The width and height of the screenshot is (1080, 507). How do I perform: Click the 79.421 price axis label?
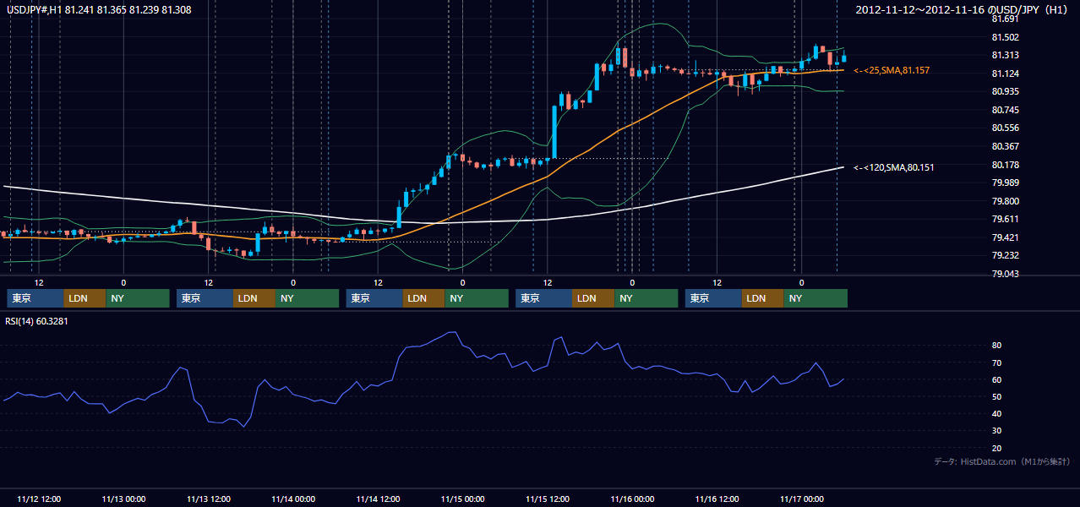point(1004,237)
